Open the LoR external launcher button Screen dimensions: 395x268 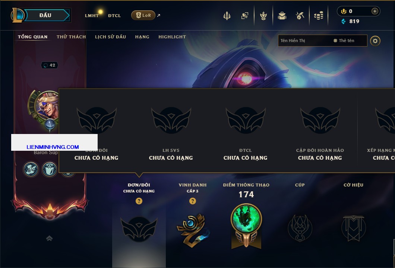(x=143, y=15)
